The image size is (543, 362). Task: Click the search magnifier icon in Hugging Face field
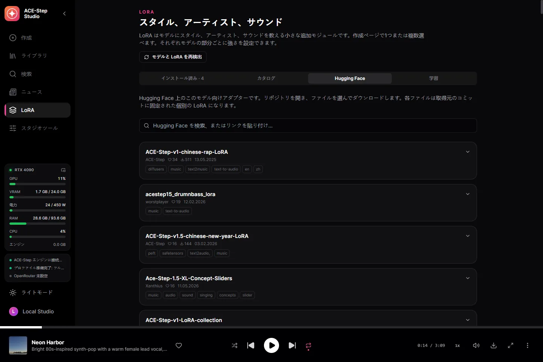pos(147,126)
